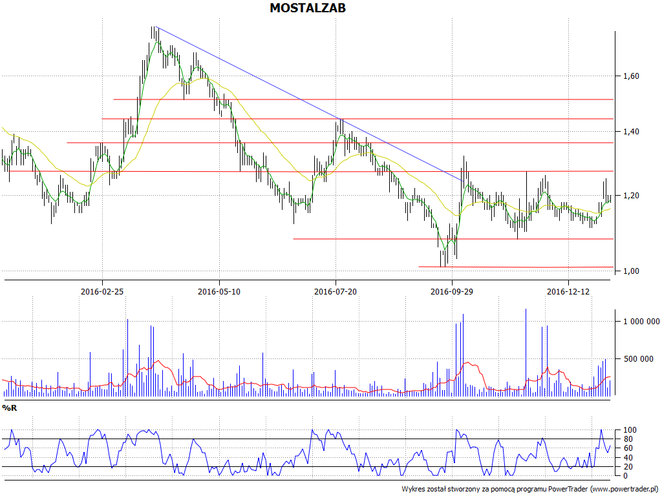Image resolution: width=662 pixels, height=496 pixels.
Task: Click the 20 level on %R axis
Action: coord(628,467)
